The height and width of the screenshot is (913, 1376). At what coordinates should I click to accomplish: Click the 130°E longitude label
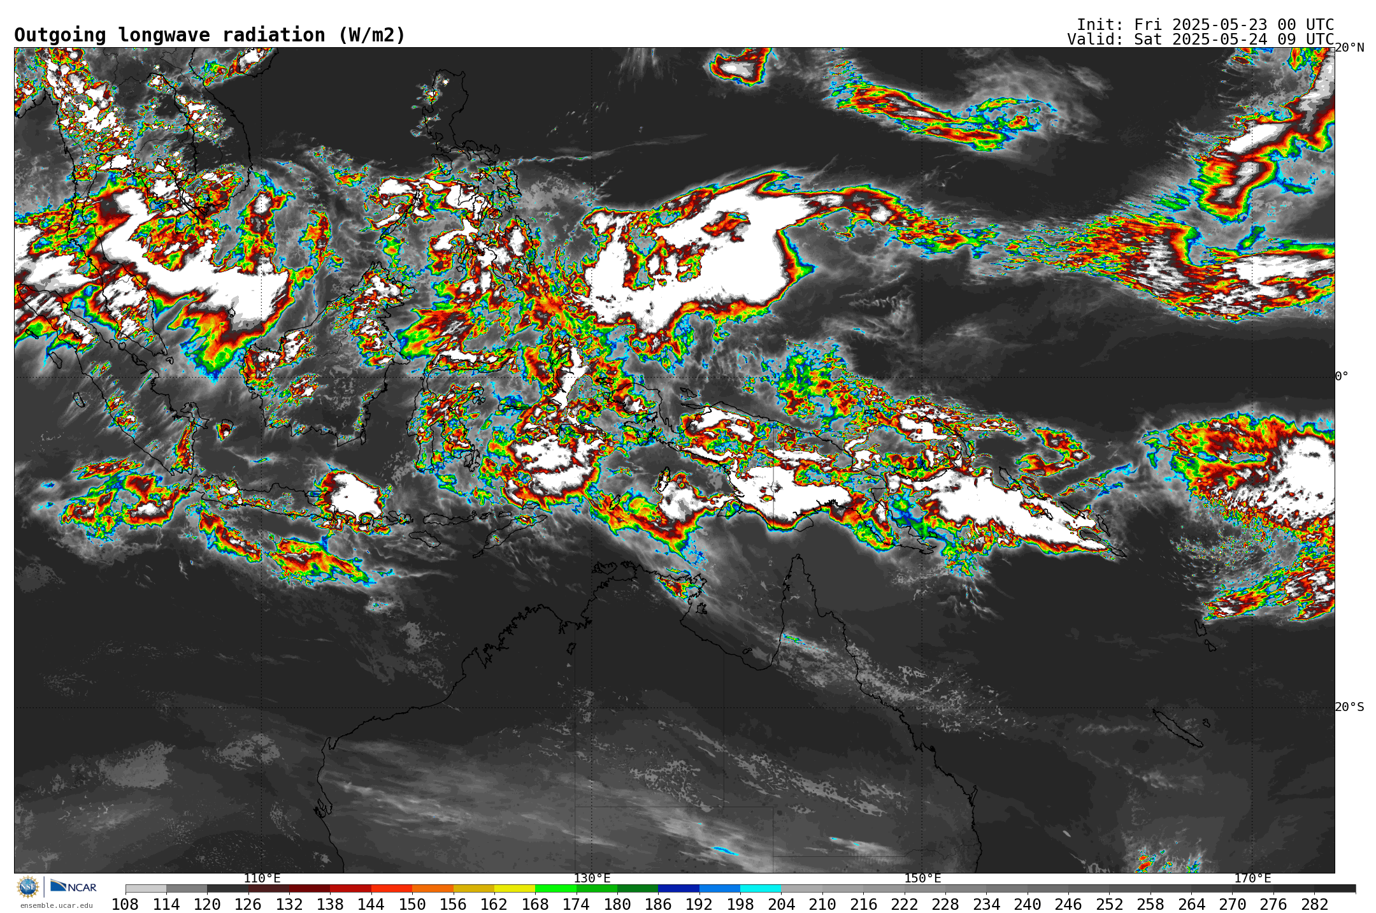(x=592, y=879)
